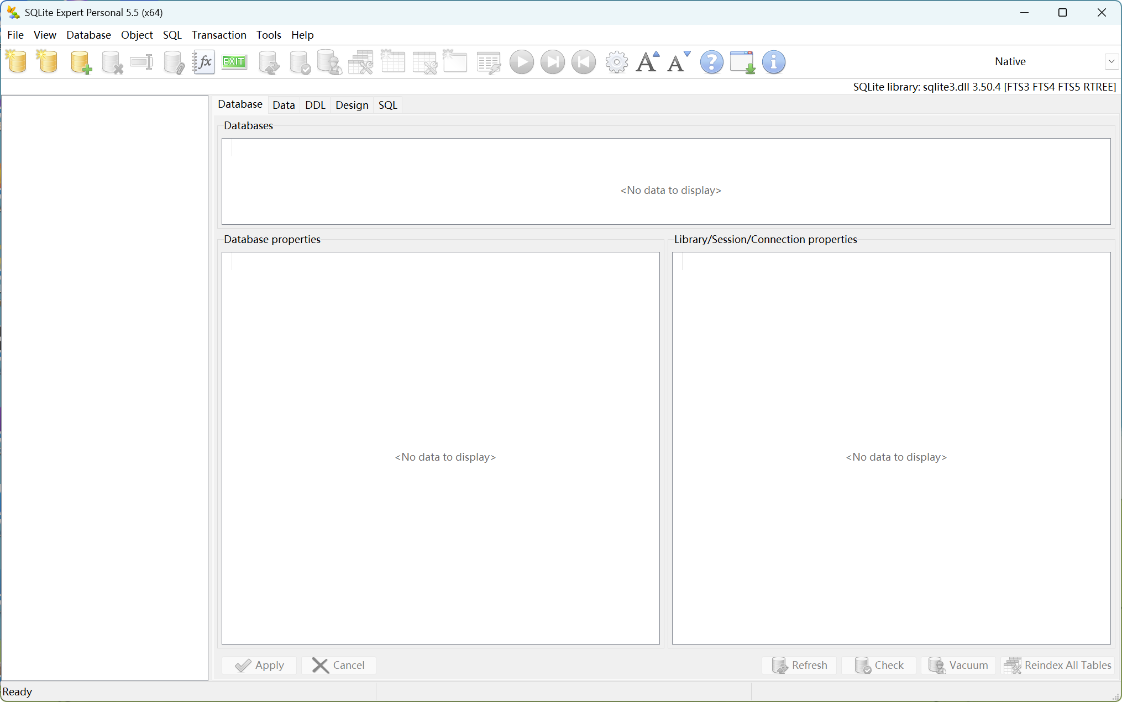The height and width of the screenshot is (702, 1122).
Task: Click the New In-Memory Database icon
Action: (48, 61)
